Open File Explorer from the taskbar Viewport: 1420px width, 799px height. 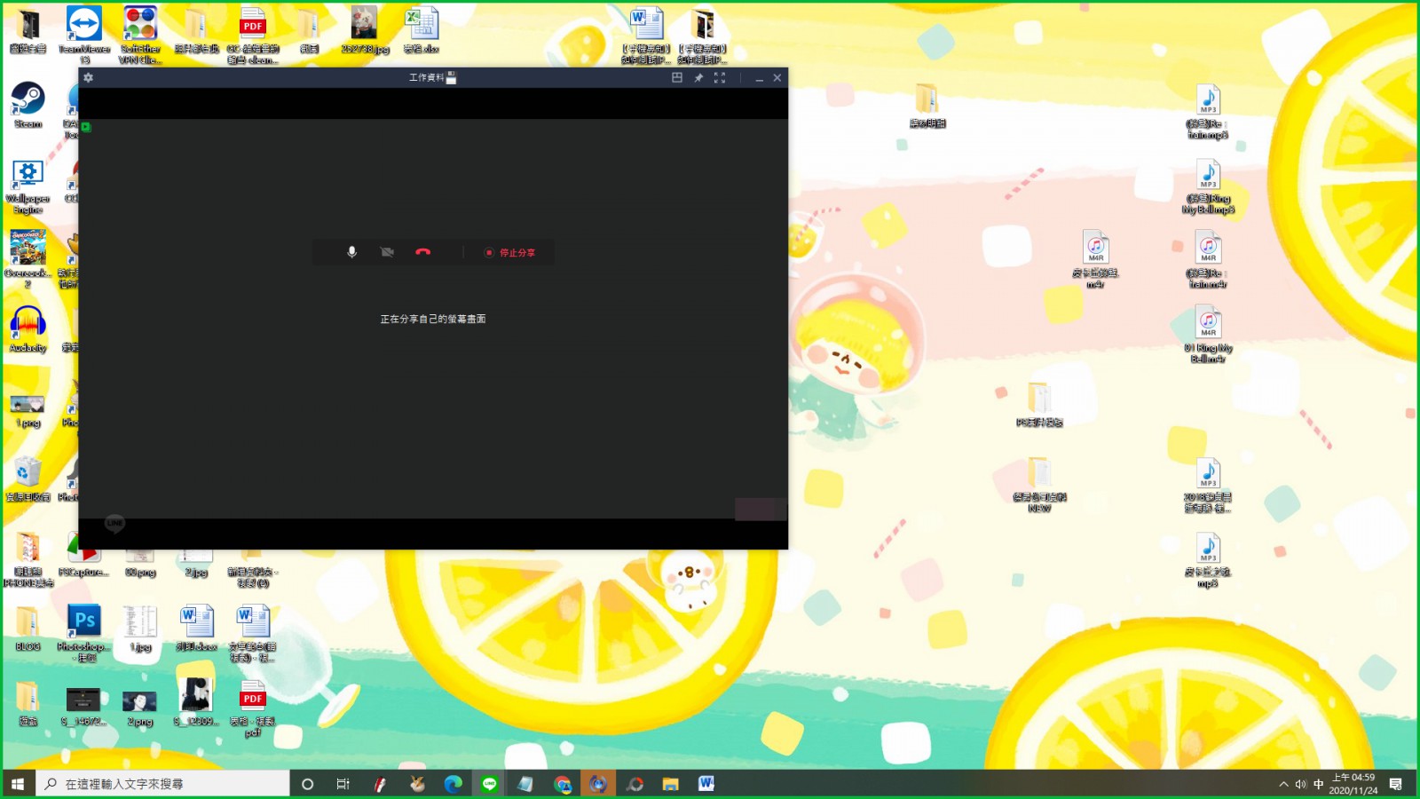coord(671,784)
